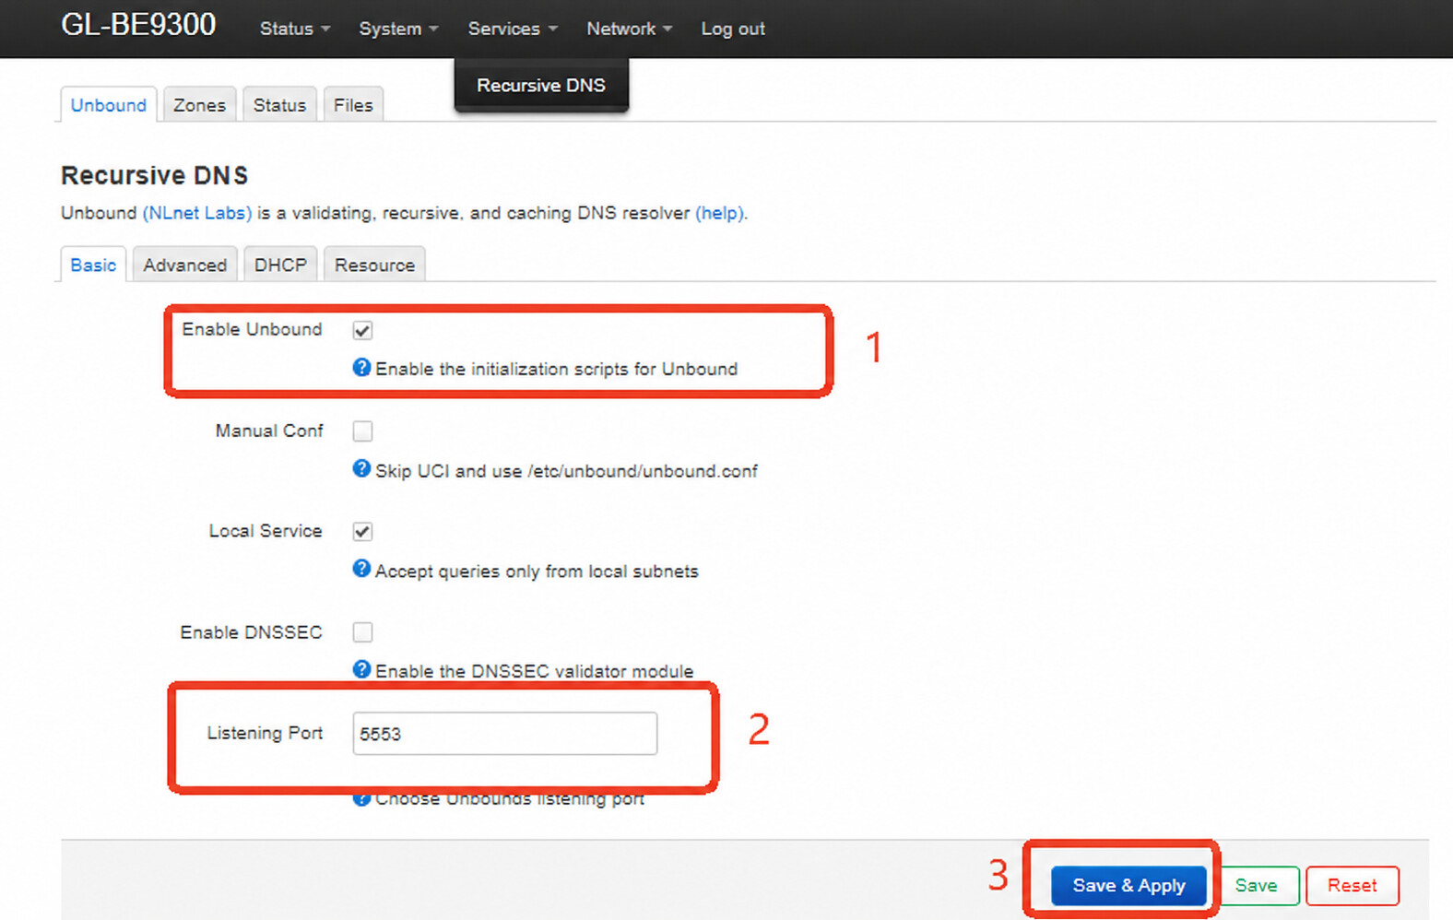
Task: Switch to the DHCP tab
Action: (x=280, y=265)
